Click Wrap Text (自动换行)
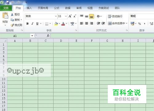The image size is (154, 111). (115, 16)
